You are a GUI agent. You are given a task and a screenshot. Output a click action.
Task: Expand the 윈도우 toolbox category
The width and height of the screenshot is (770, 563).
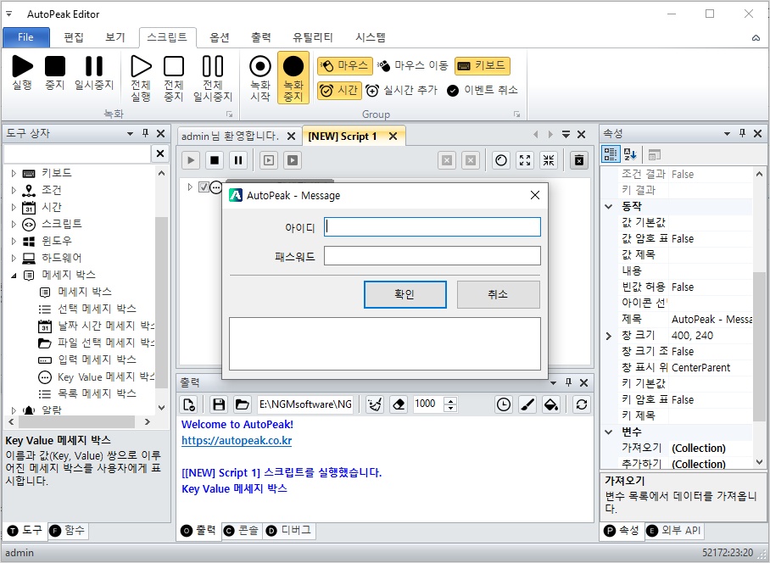click(x=14, y=241)
